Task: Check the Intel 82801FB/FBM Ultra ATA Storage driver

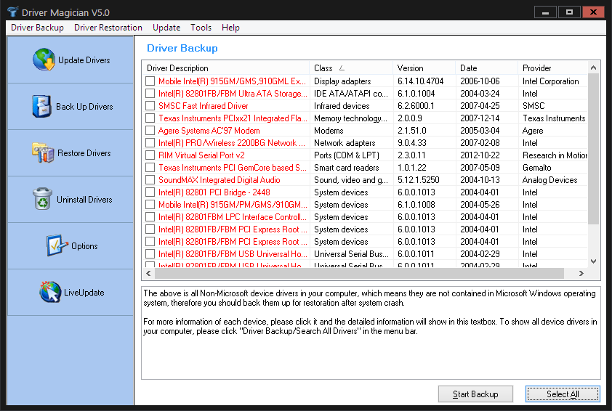Action: (150, 94)
